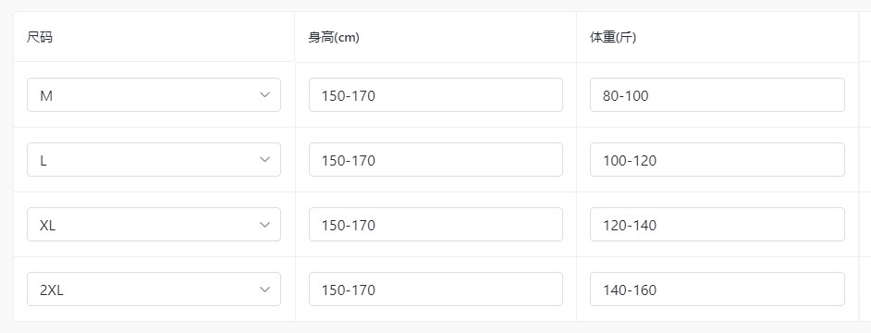The image size is (871, 333).
Task: Open the XL size dropdown
Action: 153,225
